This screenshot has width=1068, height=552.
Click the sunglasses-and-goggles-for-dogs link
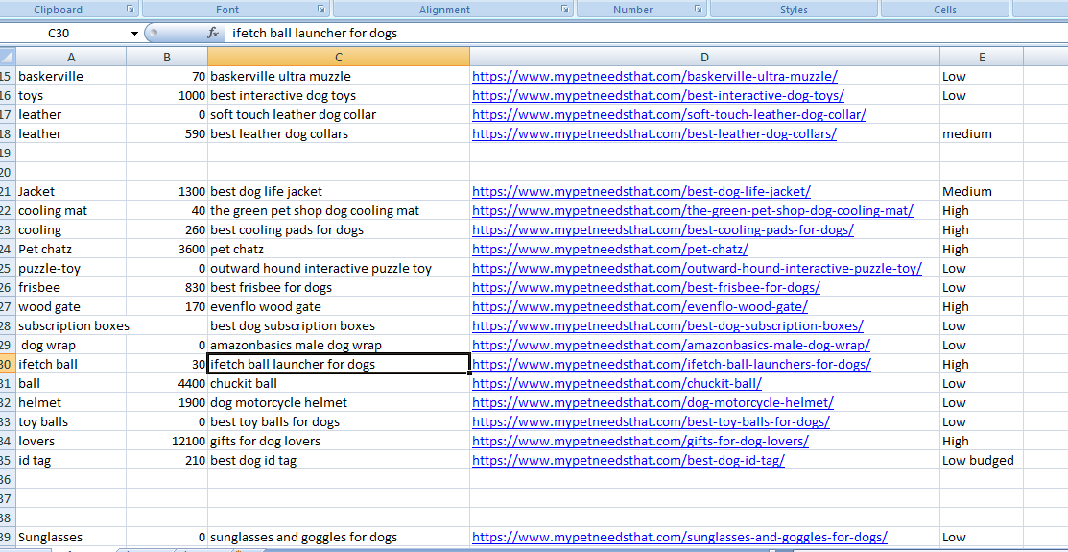coord(679,538)
